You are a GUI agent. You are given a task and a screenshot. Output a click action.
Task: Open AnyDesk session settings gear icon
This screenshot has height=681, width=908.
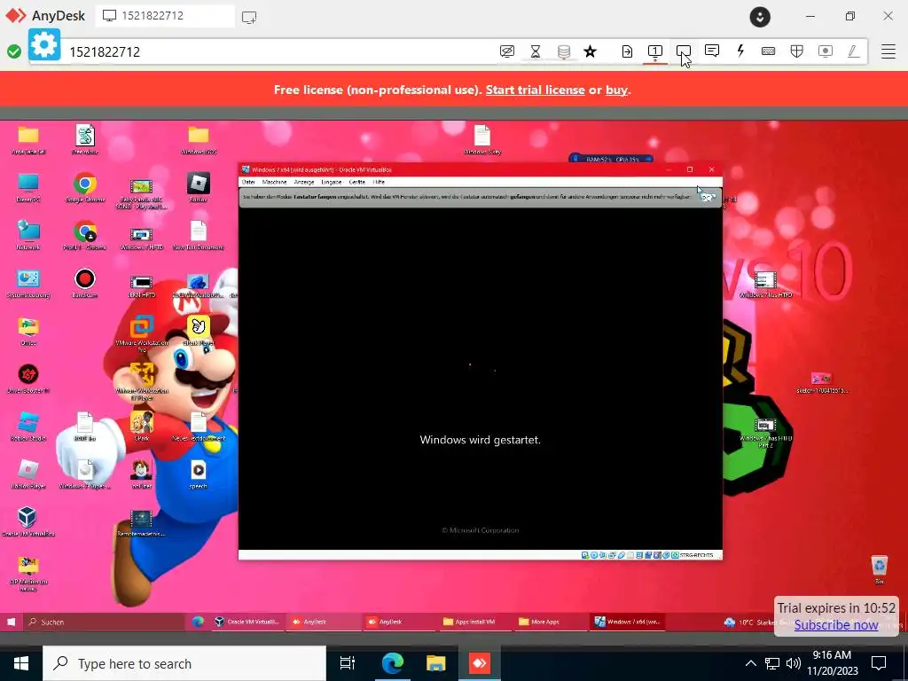coord(44,45)
